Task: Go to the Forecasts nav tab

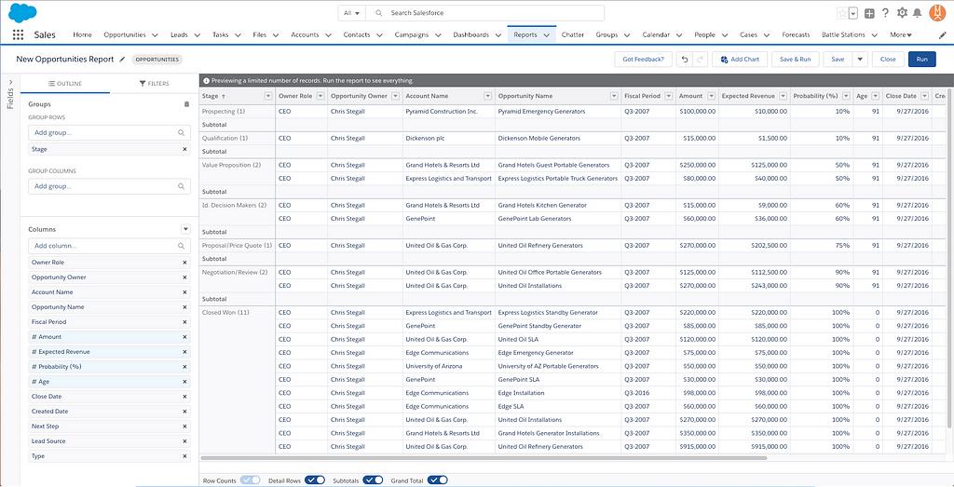Action: (x=796, y=35)
